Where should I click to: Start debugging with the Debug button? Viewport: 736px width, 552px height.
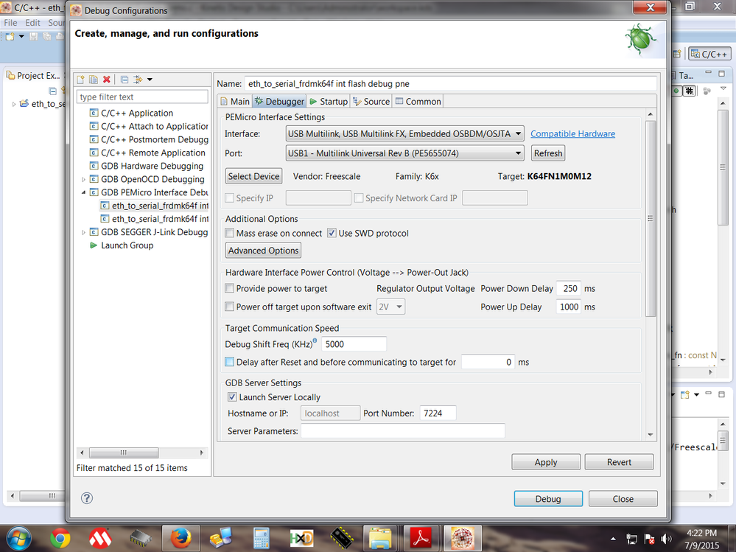[548, 498]
